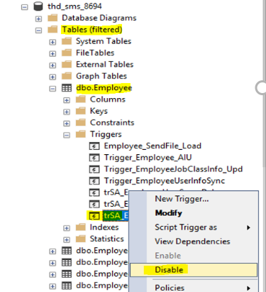Viewport: 266px width, 292px height.
Task: Select the Tables (filtered) label
Action: [x=92, y=30]
